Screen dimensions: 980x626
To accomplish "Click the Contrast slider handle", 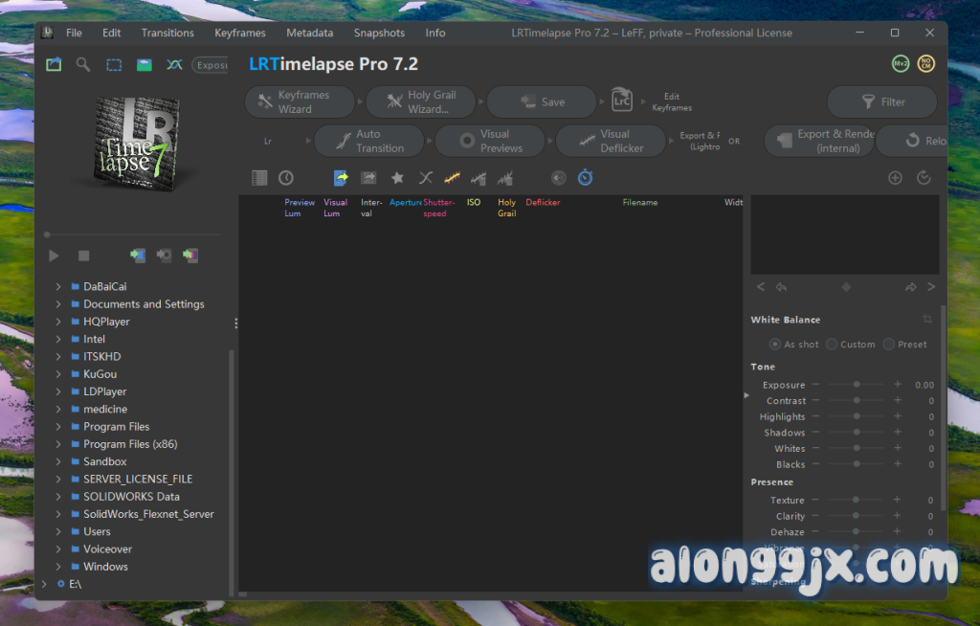I will coord(857,401).
